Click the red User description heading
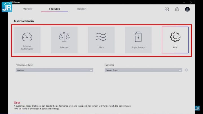Screen dimensions: 203x114 click(17, 102)
